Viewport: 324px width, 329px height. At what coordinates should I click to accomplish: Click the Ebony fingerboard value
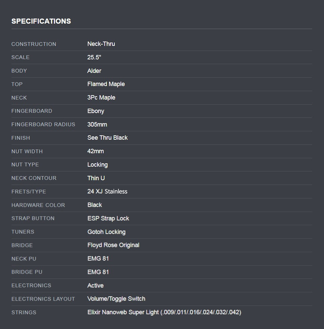[x=96, y=111]
